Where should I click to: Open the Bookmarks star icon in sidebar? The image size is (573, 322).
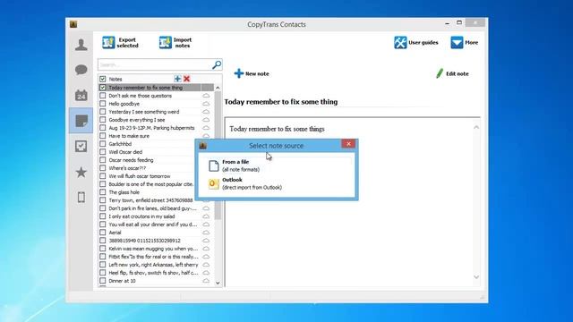(x=81, y=172)
